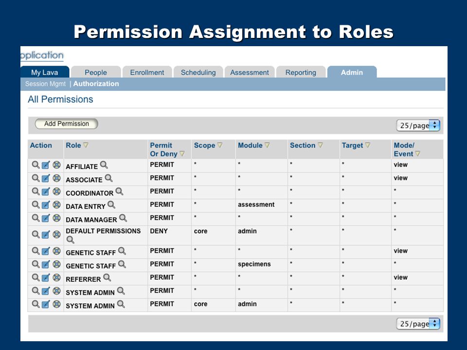The image size is (467, 350).
Task: Open top 25/page results dropdown
Action: [x=418, y=125]
